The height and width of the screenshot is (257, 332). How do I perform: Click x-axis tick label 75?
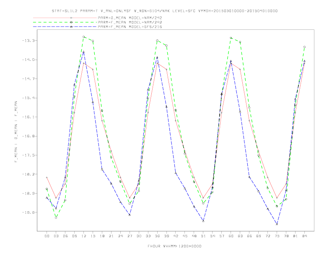pos(277,236)
